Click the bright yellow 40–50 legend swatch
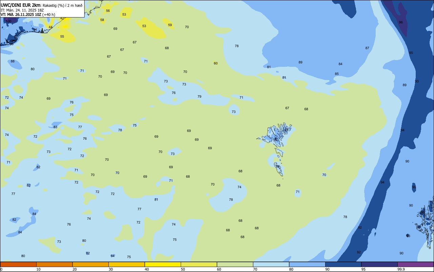 [163, 264]
